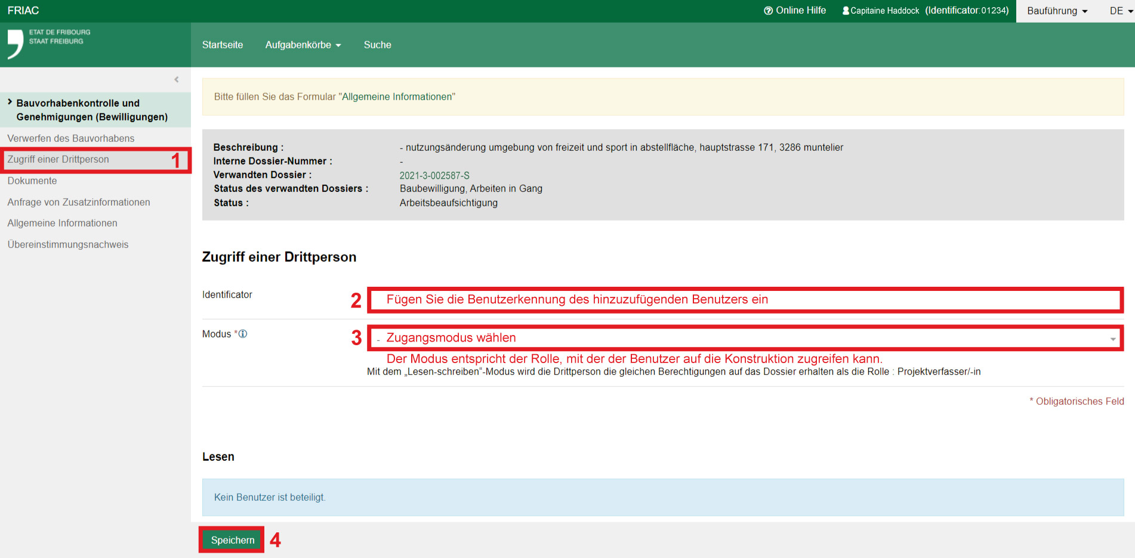This screenshot has width=1135, height=558.
Task: Open related dossier 2021-3-002587-S link
Action: pos(434,175)
